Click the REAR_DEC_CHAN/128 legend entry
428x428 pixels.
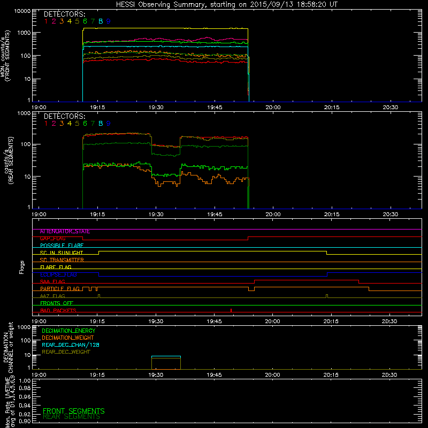pos(71,345)
